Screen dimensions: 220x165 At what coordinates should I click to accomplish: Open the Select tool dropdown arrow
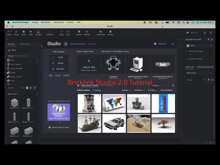click(x=11, y=32)
